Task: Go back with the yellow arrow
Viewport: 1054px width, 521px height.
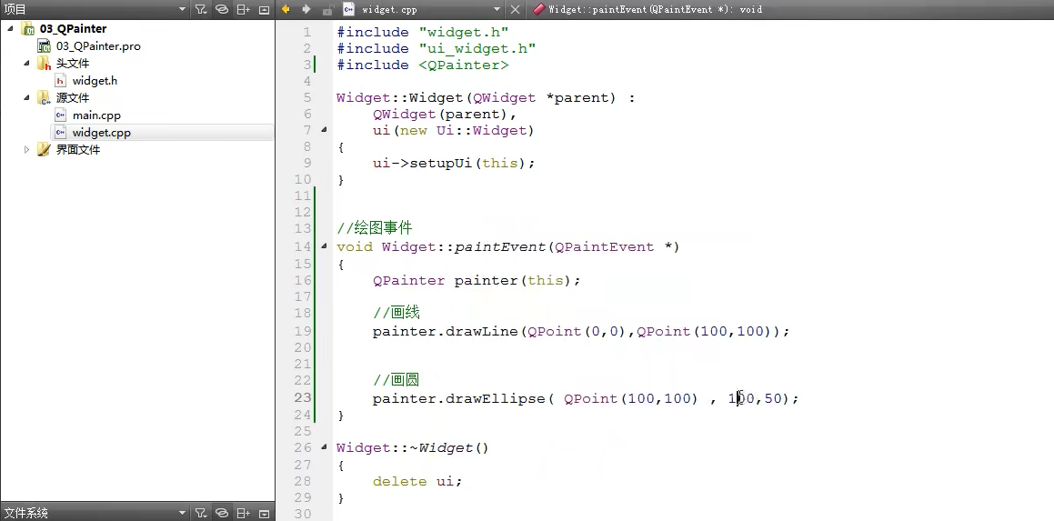Action: pyautogui.click(x=286, y=9)
